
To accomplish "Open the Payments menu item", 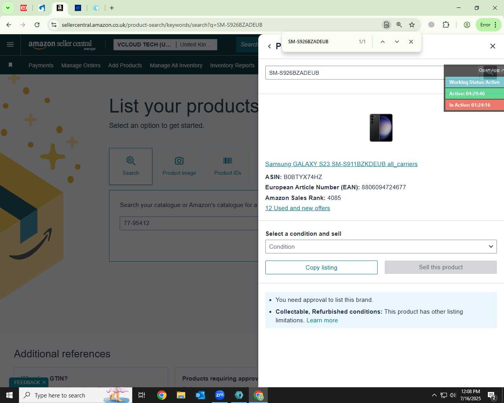I will 41,65.
